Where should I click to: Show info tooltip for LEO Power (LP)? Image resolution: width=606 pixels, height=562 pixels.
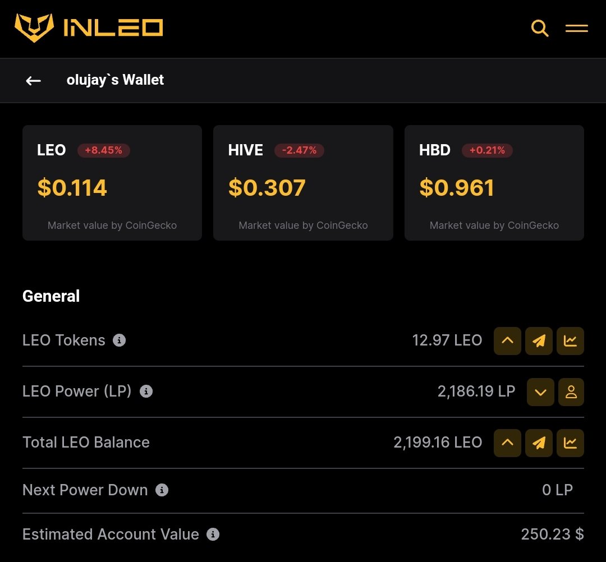[146, 391]
